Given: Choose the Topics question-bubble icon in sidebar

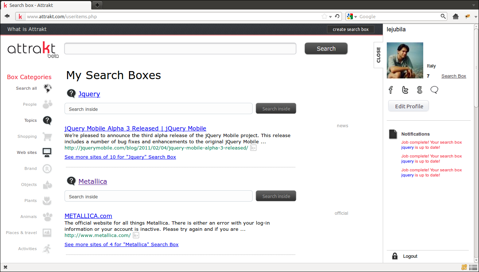Looking at the screenshot, I should [x=47, y=120].
